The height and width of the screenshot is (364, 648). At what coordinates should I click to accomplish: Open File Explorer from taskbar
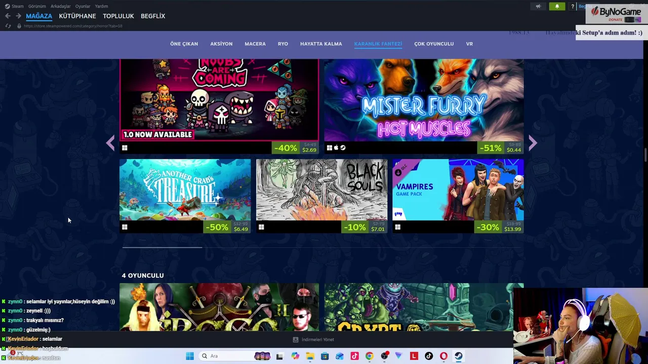[x=310, y=356]
